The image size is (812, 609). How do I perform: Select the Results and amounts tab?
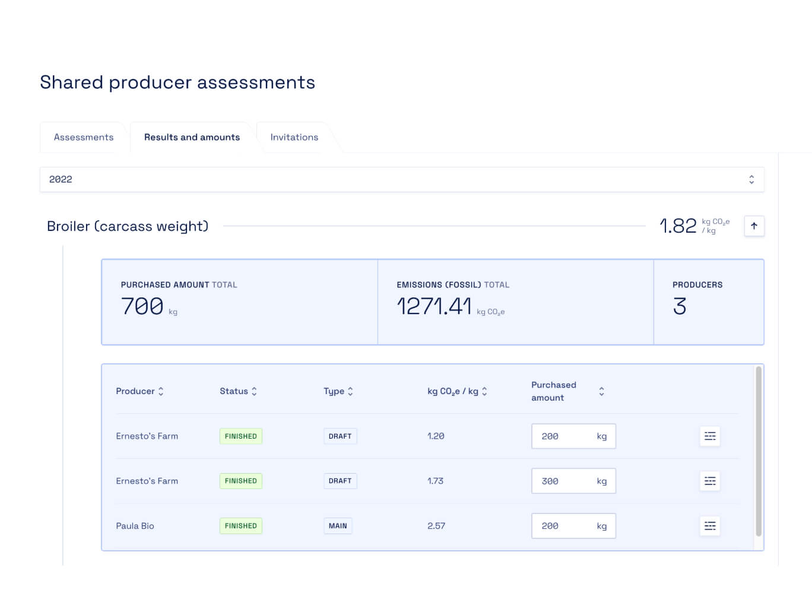point(191,137)
